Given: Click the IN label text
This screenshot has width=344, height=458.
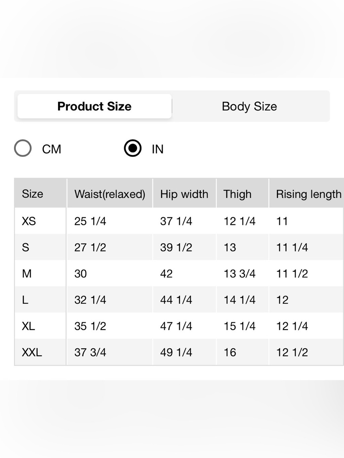Looking at the screenshot, I should [158, 149].
